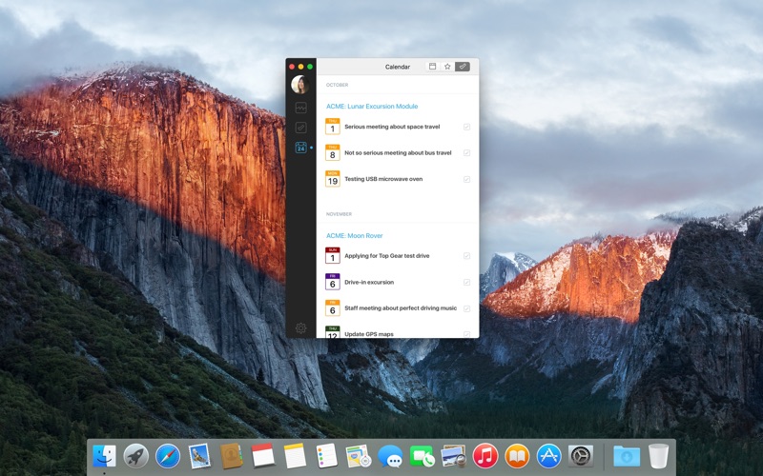
Task: Open Reminders from the Dock
Action: coord(326,457)
